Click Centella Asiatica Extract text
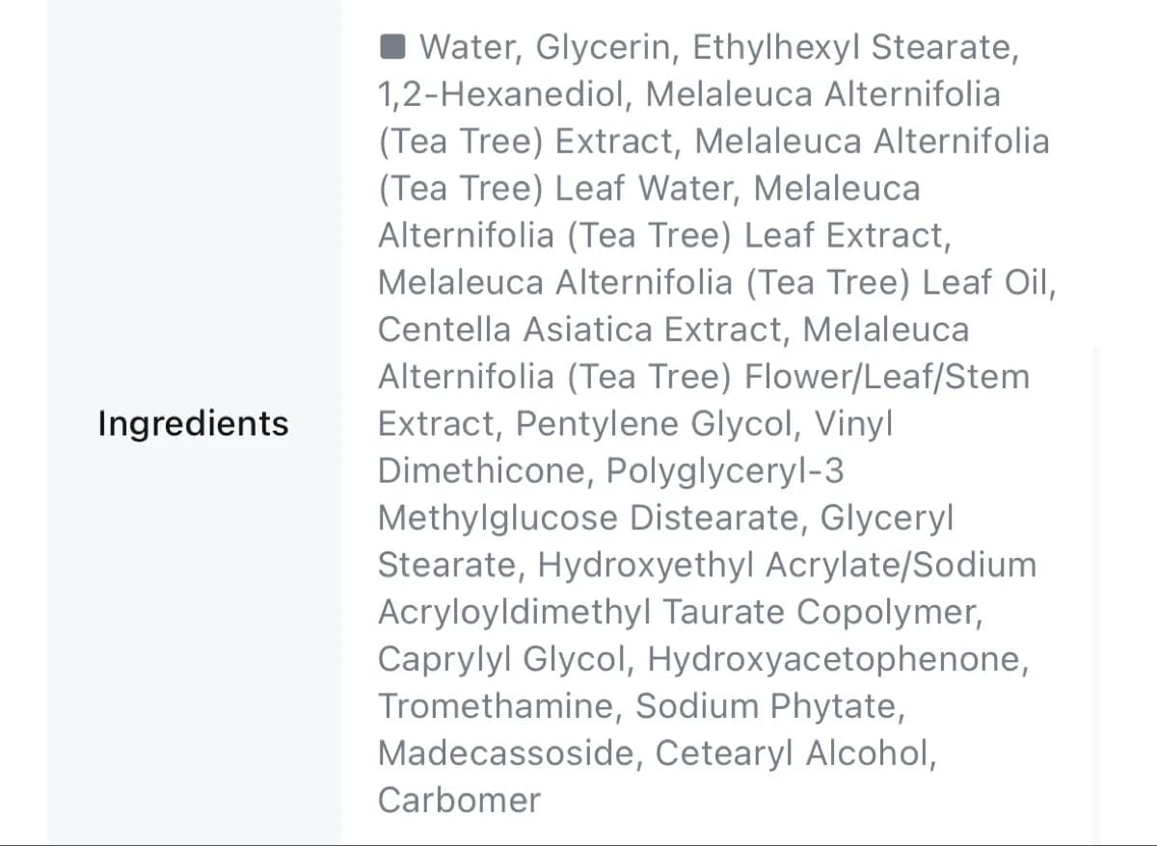The height and width of the screenshot is (846, 1157). point(584,330)
